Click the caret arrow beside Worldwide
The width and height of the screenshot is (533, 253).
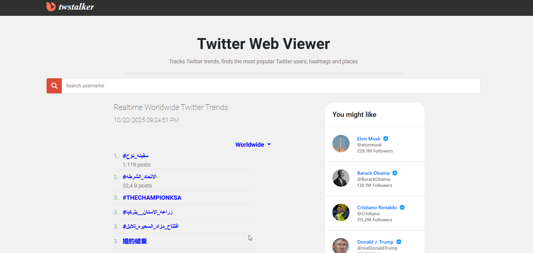269,145
